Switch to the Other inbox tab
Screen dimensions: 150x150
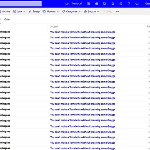[7, 20]
